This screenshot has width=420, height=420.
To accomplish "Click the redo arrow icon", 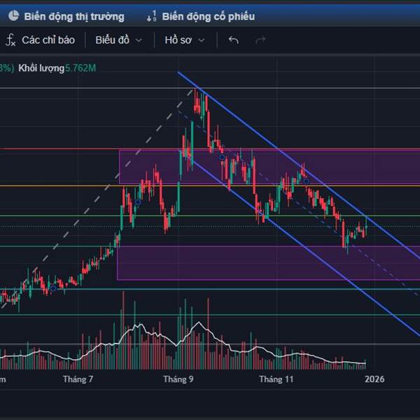I will (x=260, y=40).
